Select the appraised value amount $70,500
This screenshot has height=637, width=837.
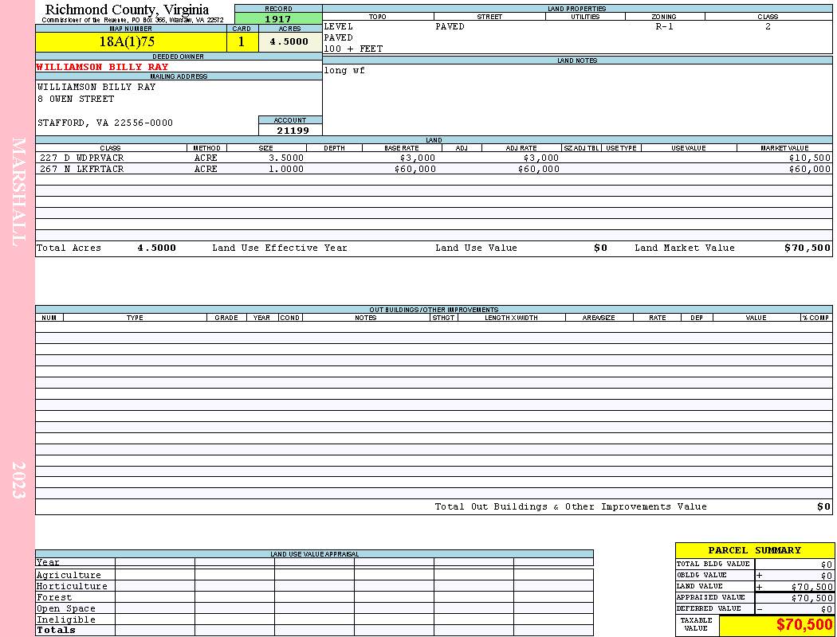click(811, 598)
